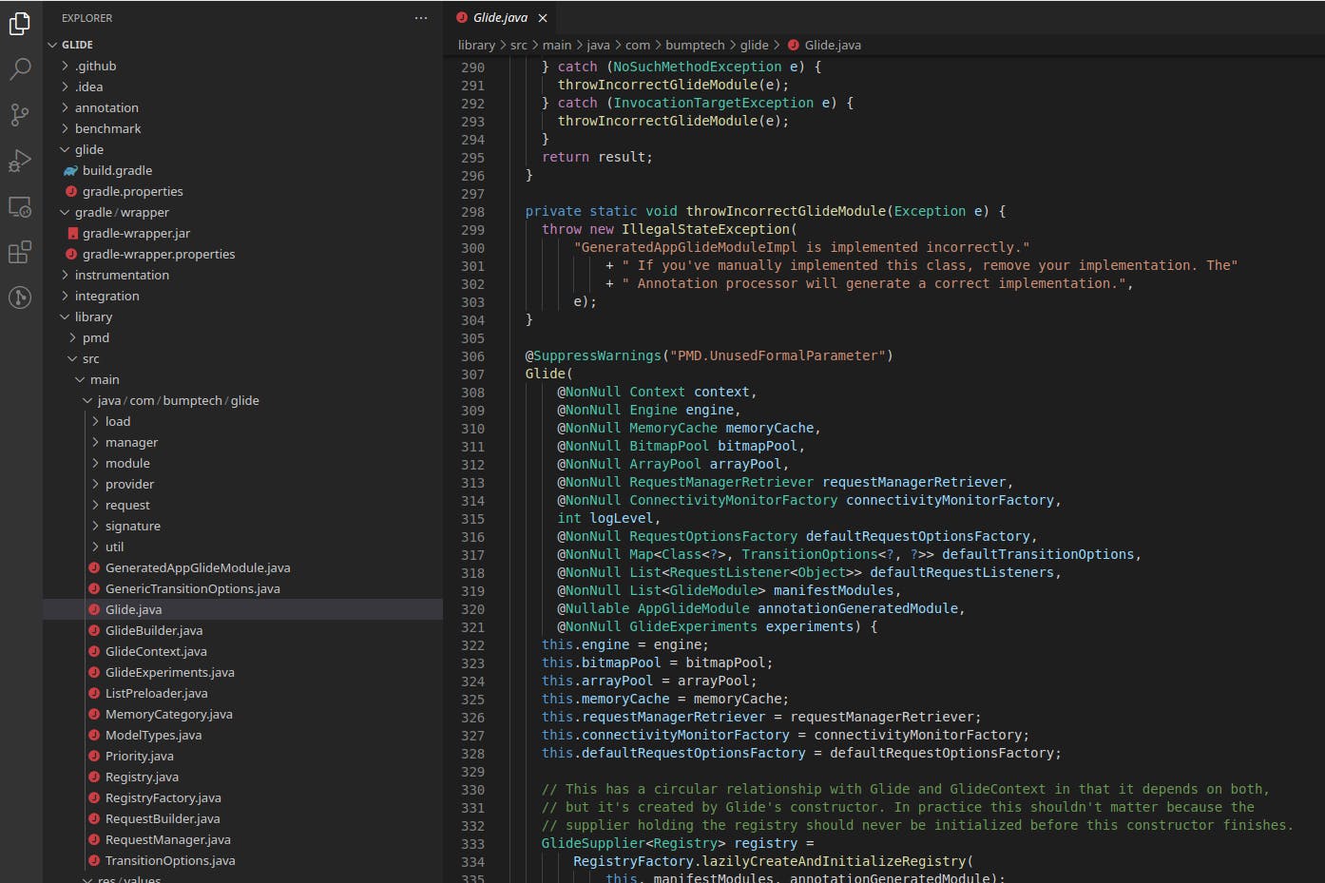
Task: Open the Source Control view
Action: pyautogui.click(x=20, y=114)
